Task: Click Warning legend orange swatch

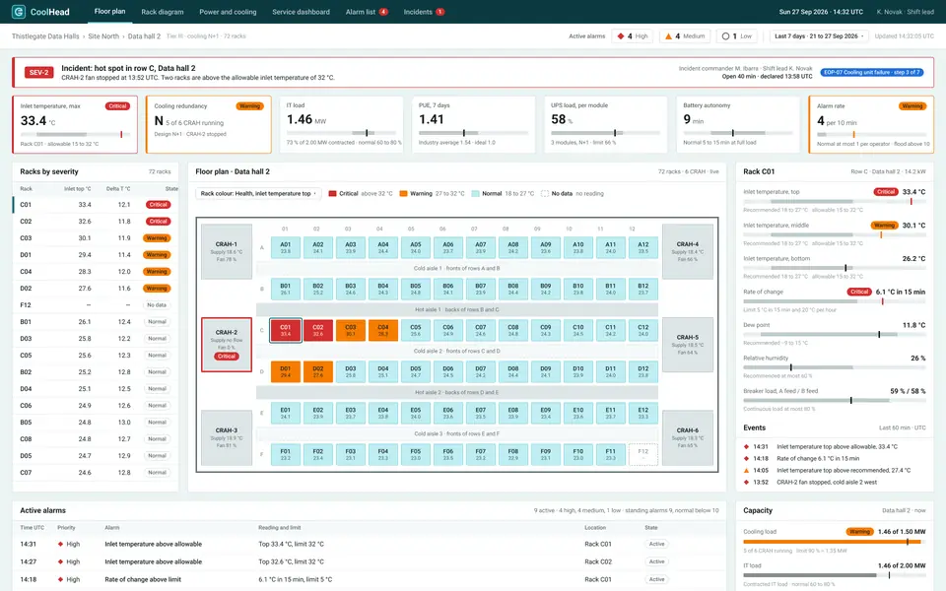Action: [403, 194]
